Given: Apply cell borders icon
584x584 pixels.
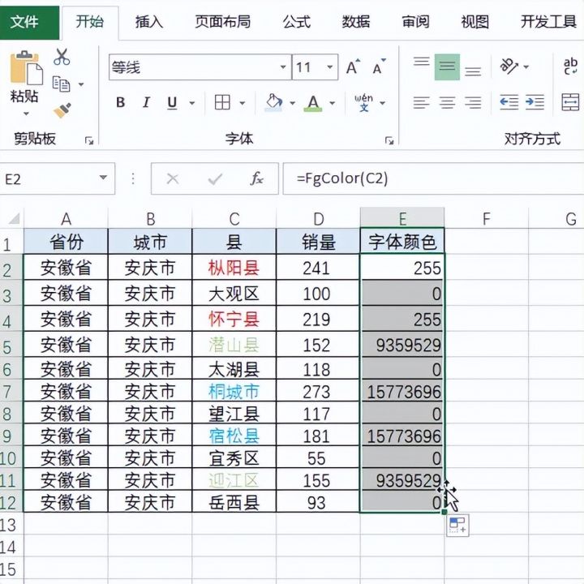Looking at the screenshot, I should click(x=222, y=102).
